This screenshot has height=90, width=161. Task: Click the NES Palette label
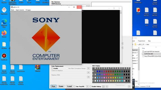(96, 66)
